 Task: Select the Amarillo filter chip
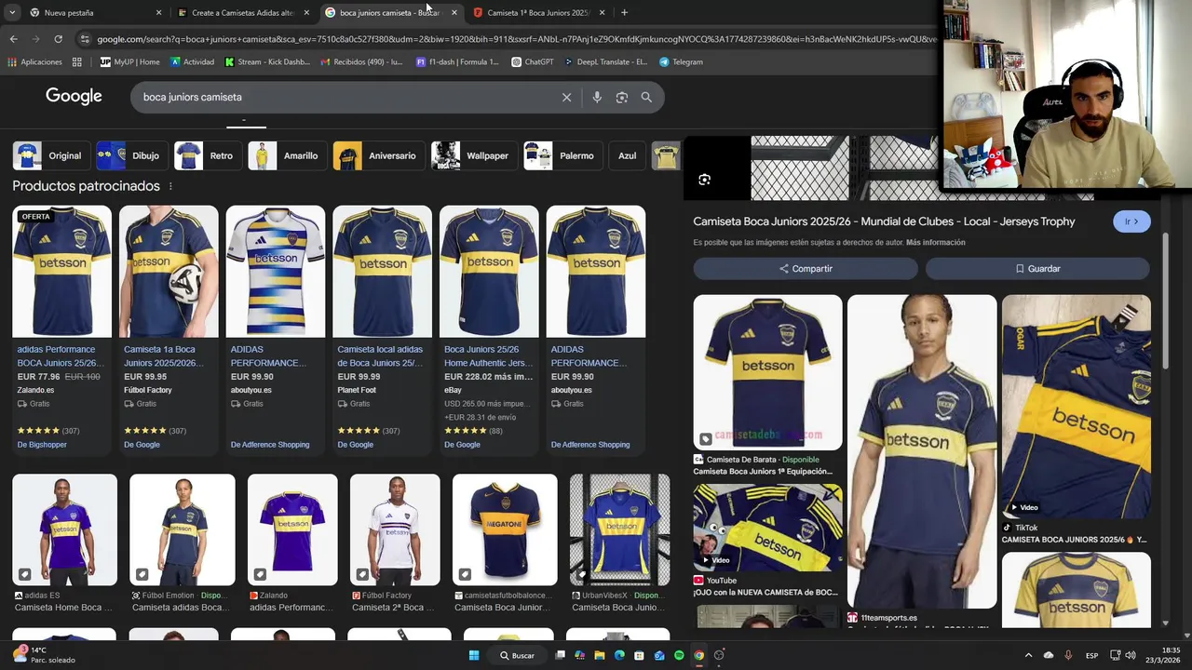tap(287, 155)
